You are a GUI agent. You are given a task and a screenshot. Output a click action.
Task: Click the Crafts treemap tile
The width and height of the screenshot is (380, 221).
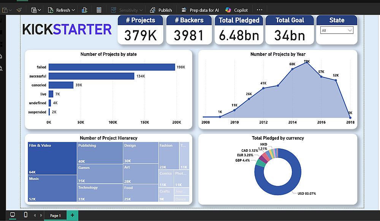pos(166,194)
